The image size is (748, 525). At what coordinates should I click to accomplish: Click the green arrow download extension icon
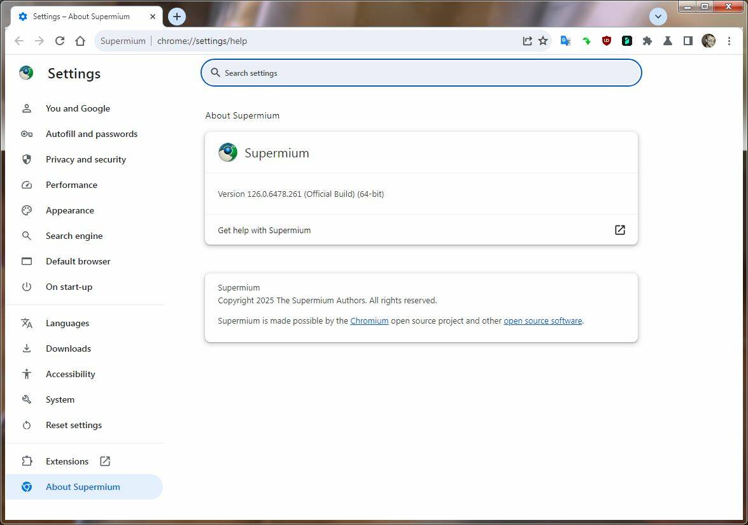pos(586,41)
